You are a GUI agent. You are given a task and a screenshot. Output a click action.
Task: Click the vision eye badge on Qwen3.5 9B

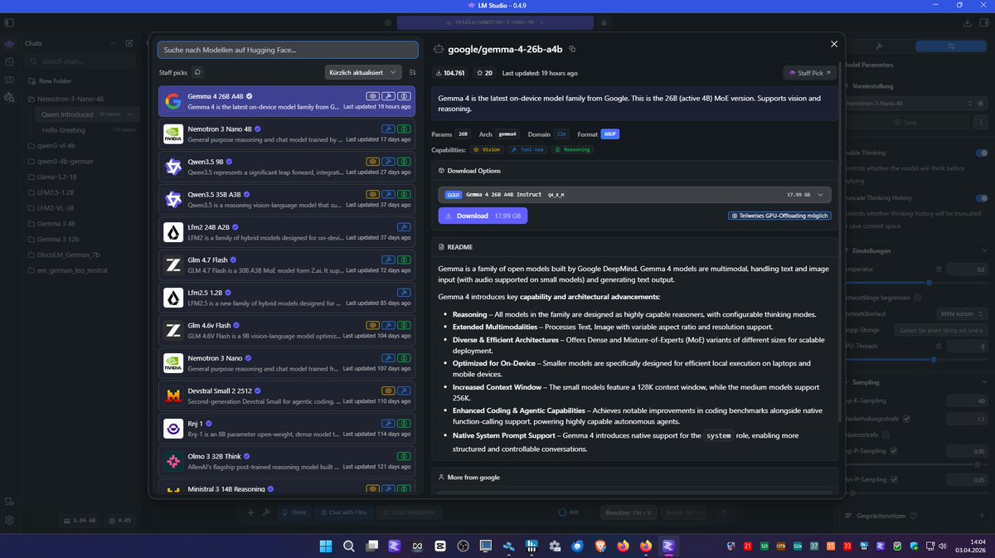click(x=373, y=161)
